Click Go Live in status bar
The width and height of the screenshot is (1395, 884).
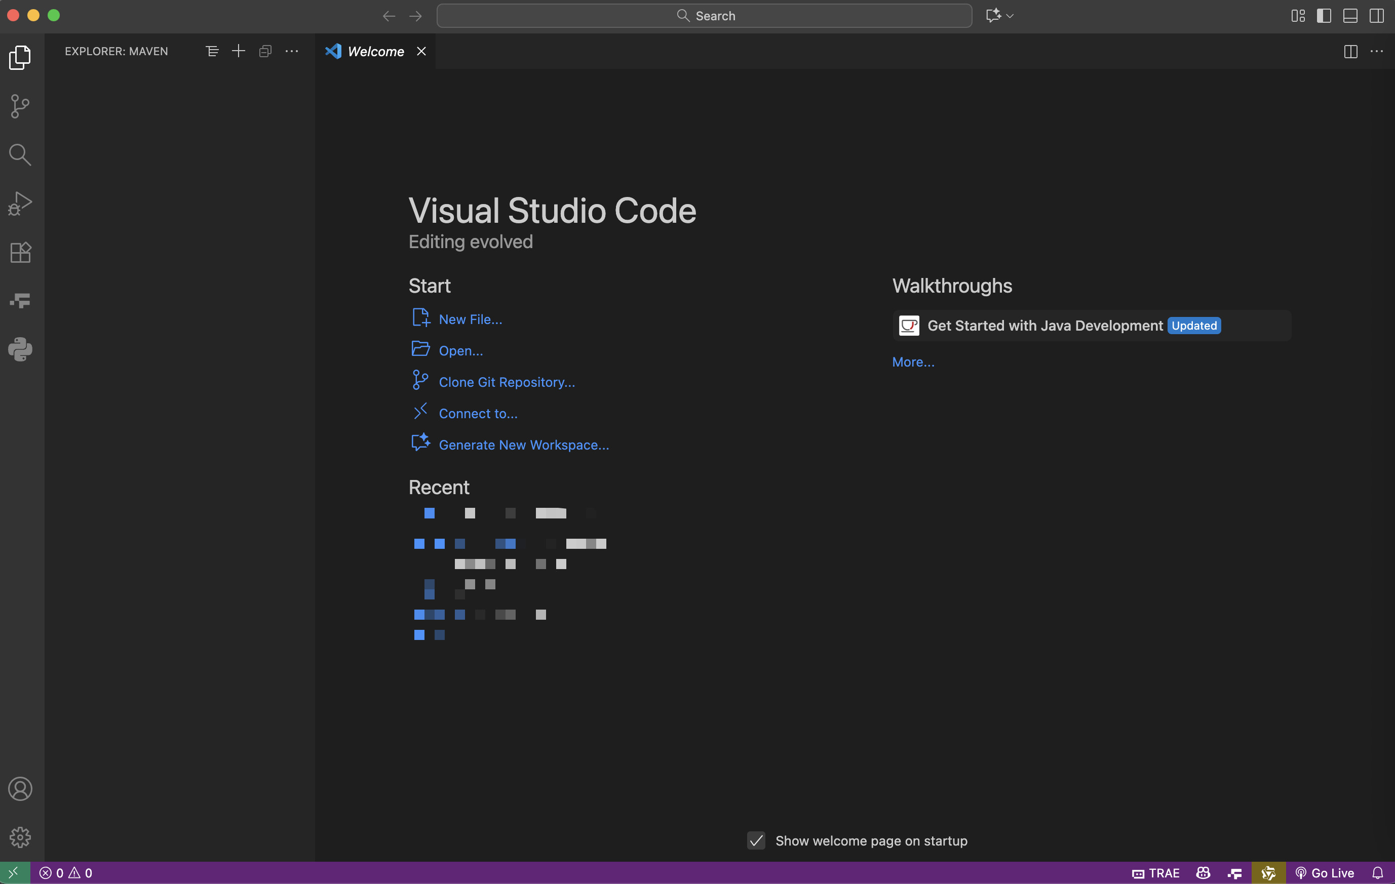tap(1325, 873)
